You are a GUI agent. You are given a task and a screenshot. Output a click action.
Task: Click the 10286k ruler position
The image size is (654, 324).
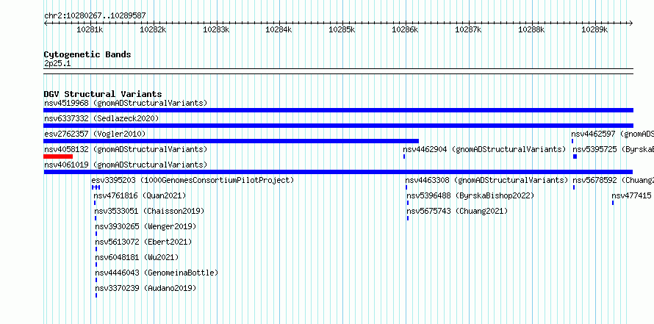click(405, 29)
